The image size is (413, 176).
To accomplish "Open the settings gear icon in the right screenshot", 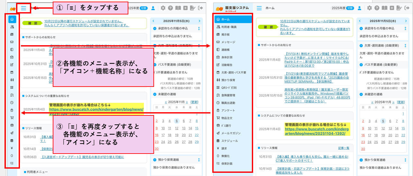I will point(370,8).
